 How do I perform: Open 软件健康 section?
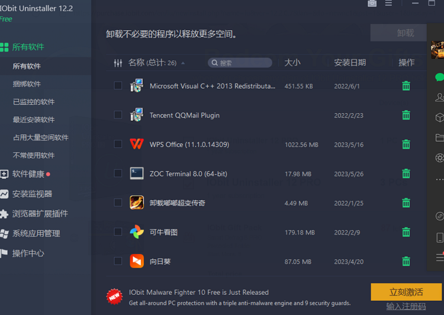pos(28,174)
